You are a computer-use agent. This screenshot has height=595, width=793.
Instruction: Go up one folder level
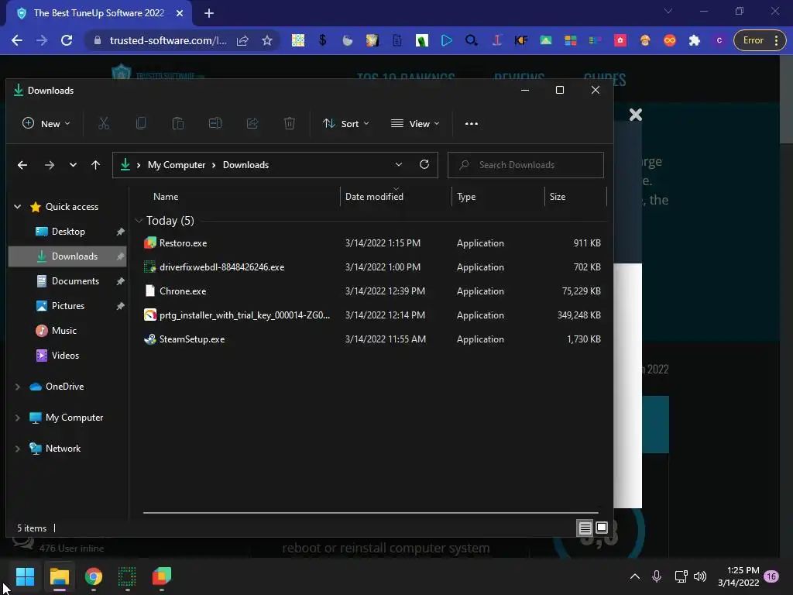click(95, 165)
